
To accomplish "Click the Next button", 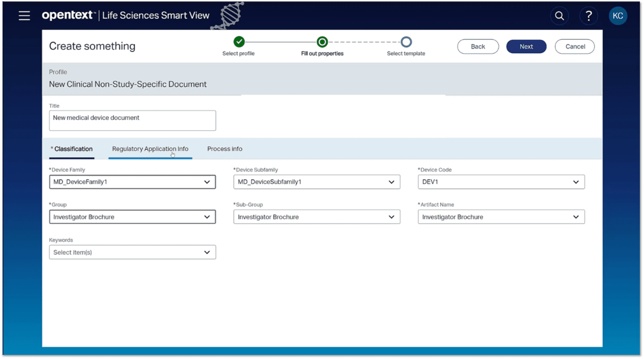I will 526,46.
